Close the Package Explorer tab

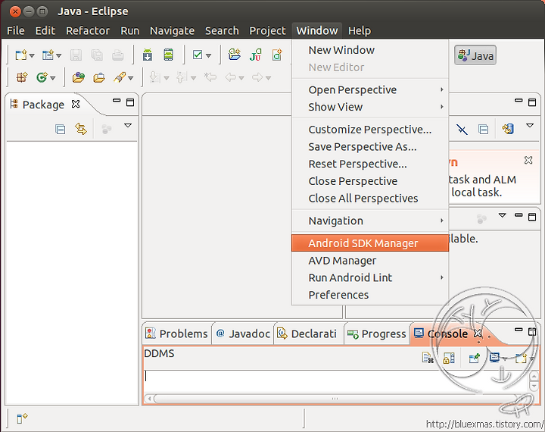click(x=76, y=104)
